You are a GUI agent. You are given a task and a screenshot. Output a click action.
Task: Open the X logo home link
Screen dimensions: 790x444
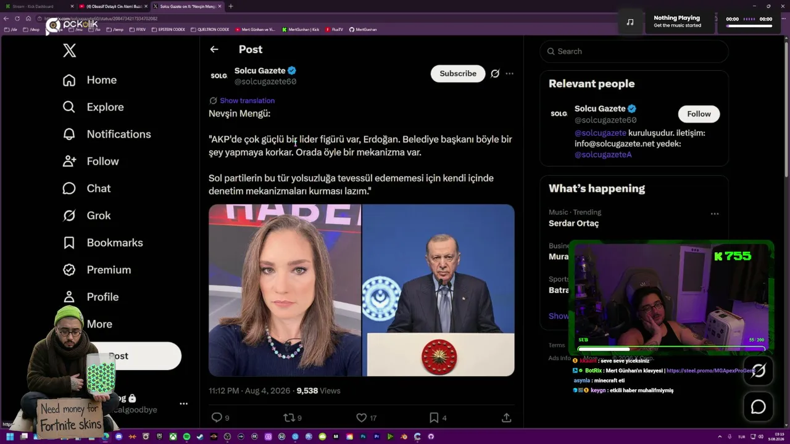[x=70, y=51]
